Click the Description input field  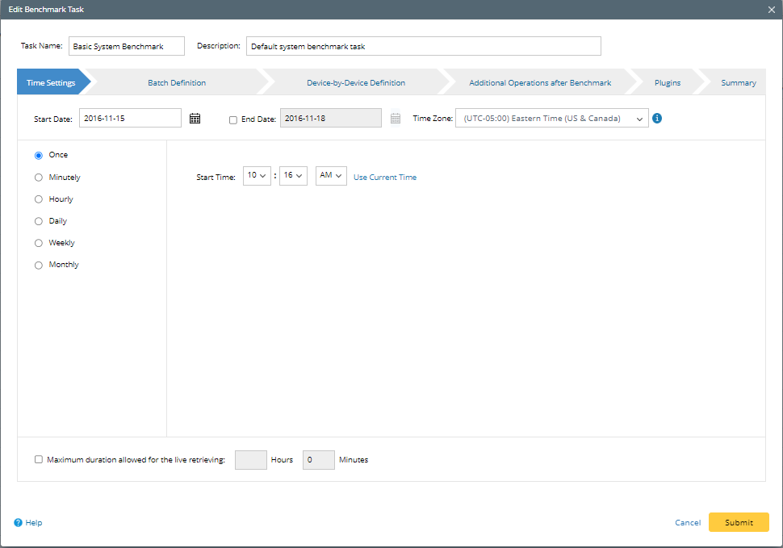tap(424, 46)
